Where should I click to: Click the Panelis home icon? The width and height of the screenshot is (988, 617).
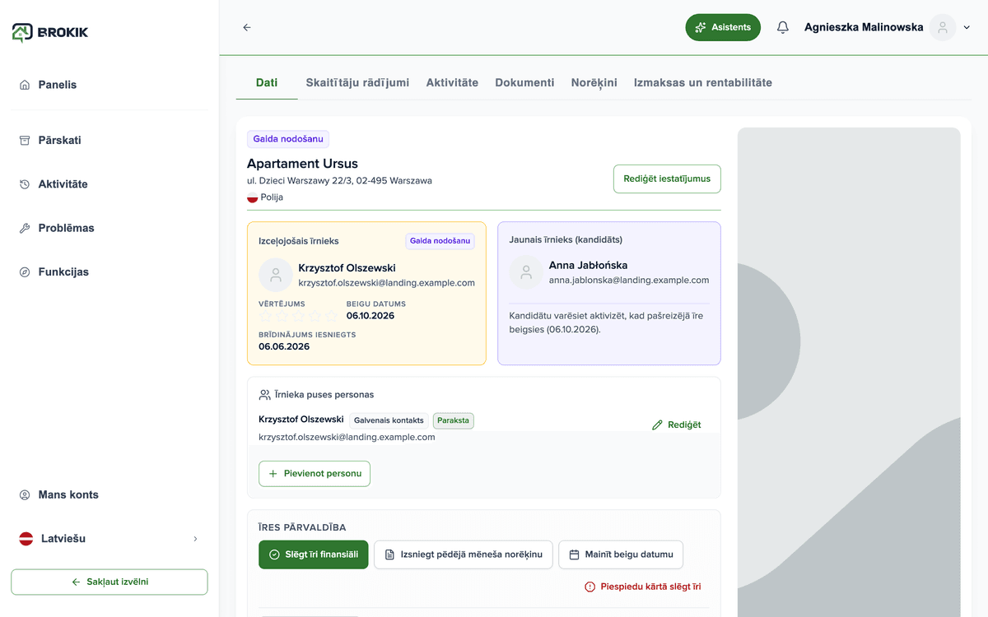tap(25, 85)
